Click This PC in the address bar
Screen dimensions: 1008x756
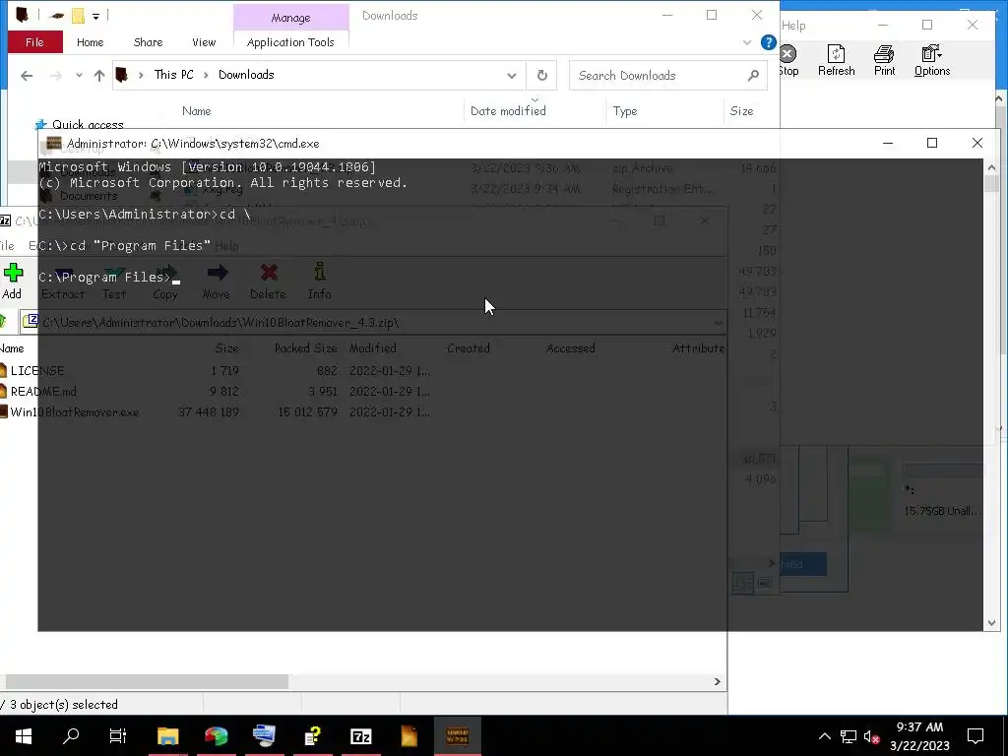[x=173, y=75]
